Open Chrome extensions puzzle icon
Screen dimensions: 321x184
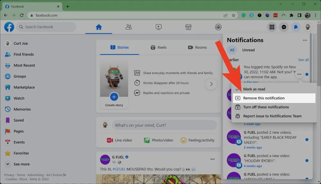click(x=291, y=15)
